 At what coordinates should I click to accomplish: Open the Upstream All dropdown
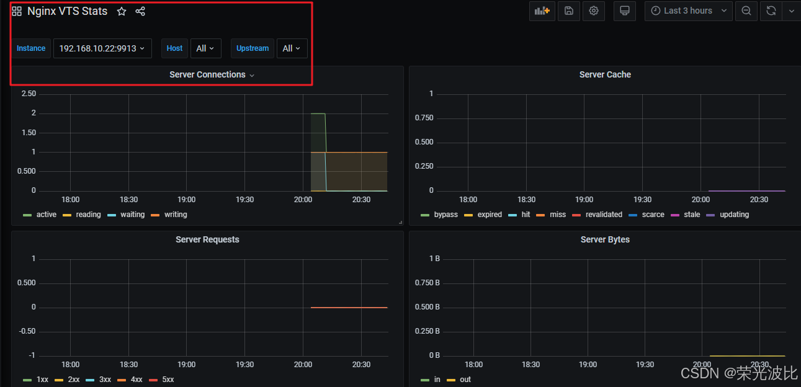292,48
